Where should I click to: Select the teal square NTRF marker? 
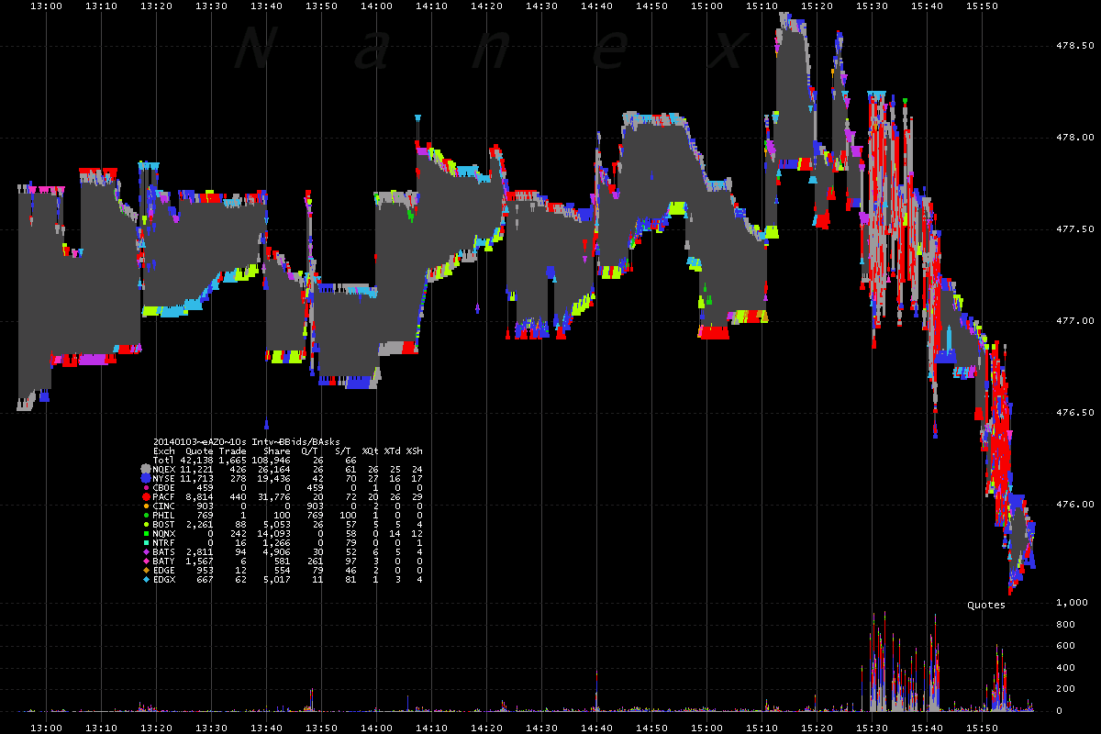pyautogui.click(x=146, y=542)
